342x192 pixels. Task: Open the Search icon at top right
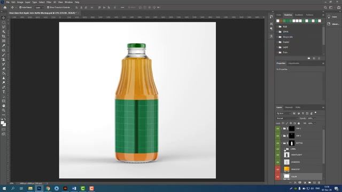[x=325, y=7]
